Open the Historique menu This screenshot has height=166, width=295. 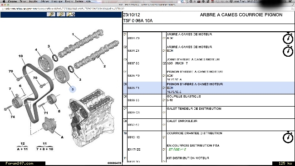pyautogui.click(x=57, y=1)
